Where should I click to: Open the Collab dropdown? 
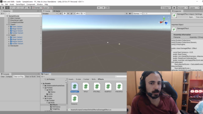(x=166, y=8)
